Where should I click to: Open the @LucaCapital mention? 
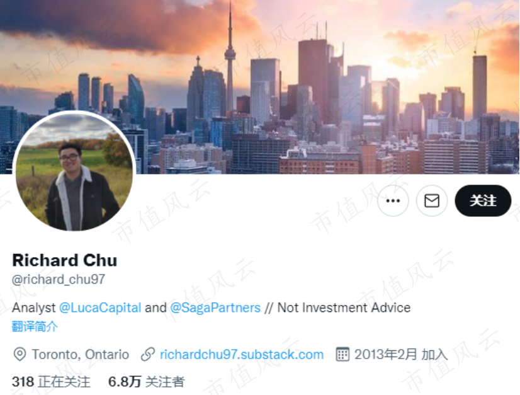(x=100, y=307)
